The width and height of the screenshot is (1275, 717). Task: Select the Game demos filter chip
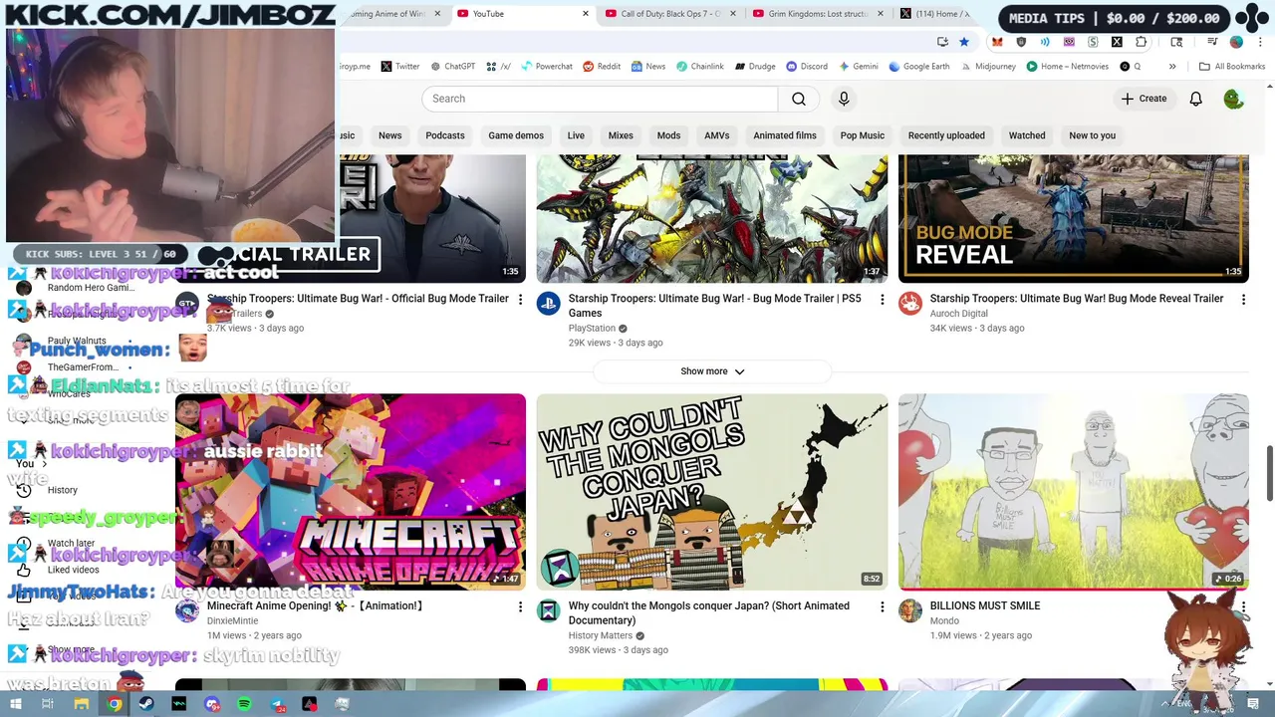pyautogui.click(x=516, y=135)
